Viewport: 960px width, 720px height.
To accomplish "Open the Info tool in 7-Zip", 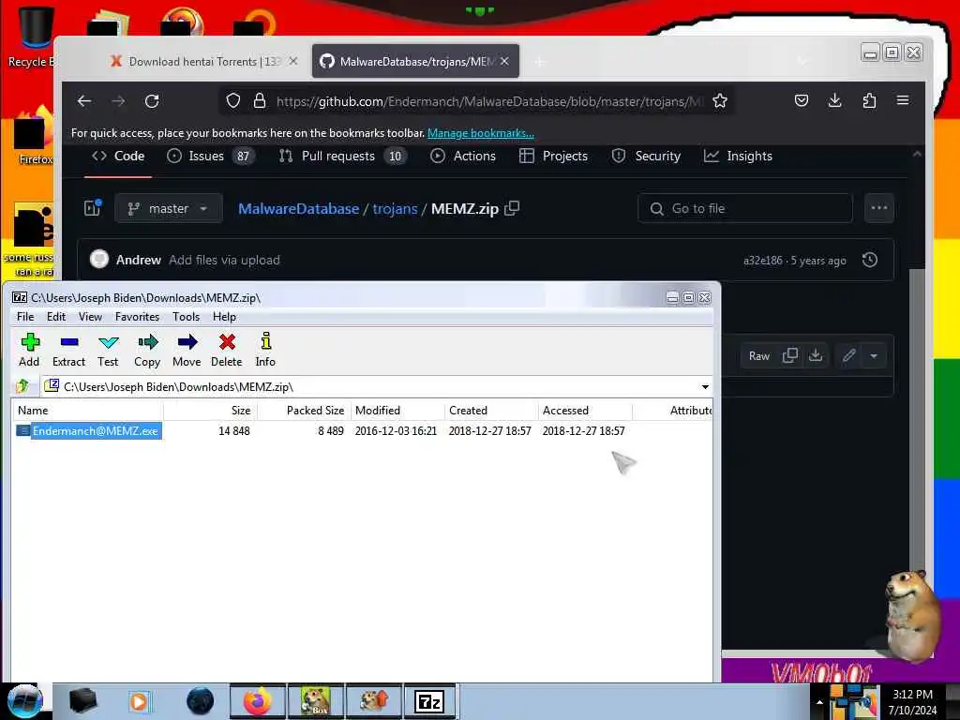I will tap(265, 351).
